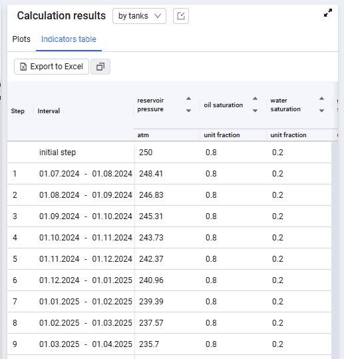Click interval 01.07.2024 - 01.08.2024

click(86, 174)
